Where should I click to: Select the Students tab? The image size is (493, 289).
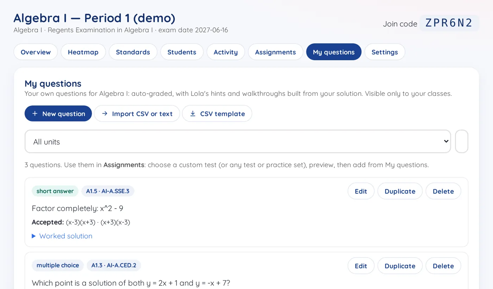click(x=182, y=52)
